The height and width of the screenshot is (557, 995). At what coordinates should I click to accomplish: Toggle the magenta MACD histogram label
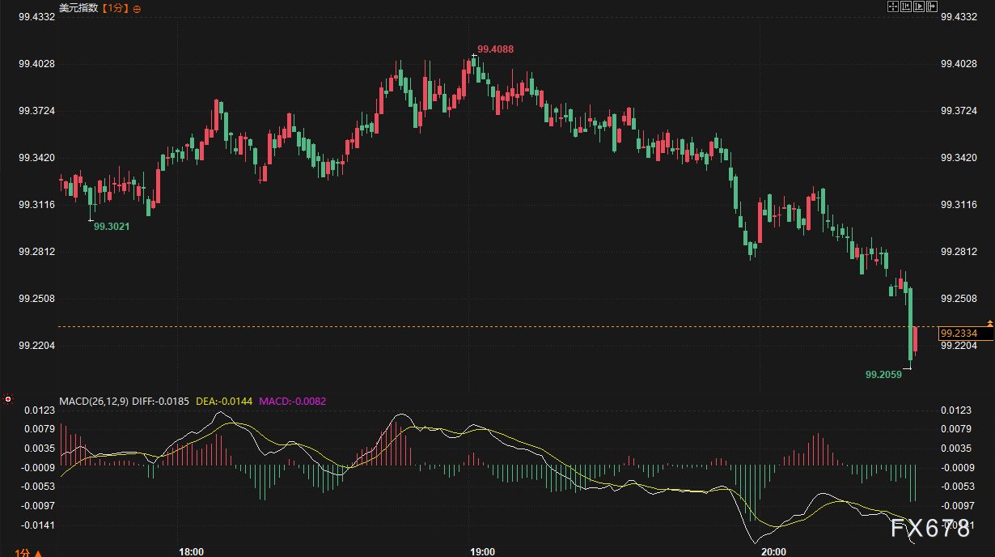tap(292, 401)
